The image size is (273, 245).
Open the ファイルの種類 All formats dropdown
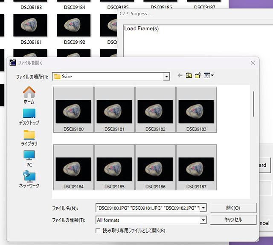[x=203, y=220]
